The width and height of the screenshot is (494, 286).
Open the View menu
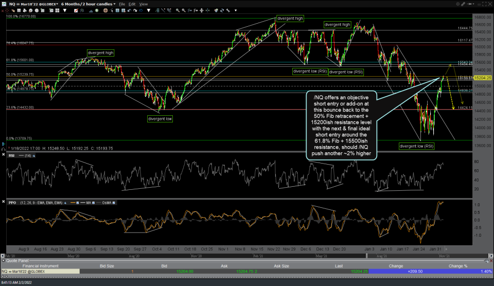(144, 4)
